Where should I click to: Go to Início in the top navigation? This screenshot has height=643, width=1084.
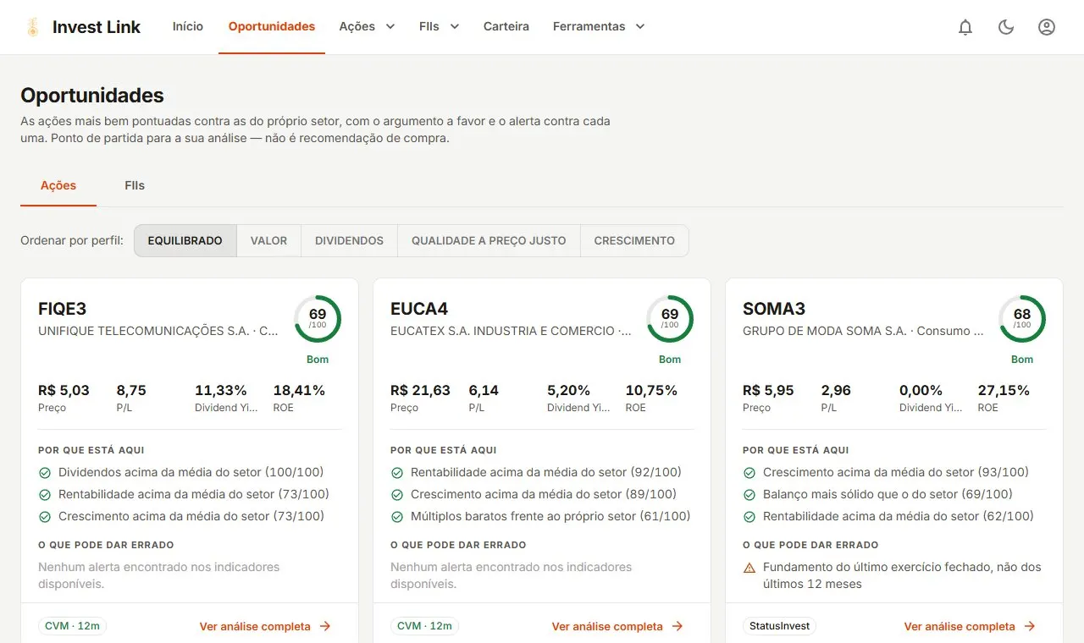(188, 27)
